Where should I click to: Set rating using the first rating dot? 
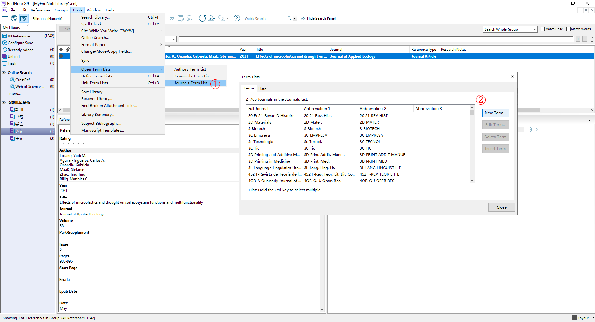click(x=63, y=144)
